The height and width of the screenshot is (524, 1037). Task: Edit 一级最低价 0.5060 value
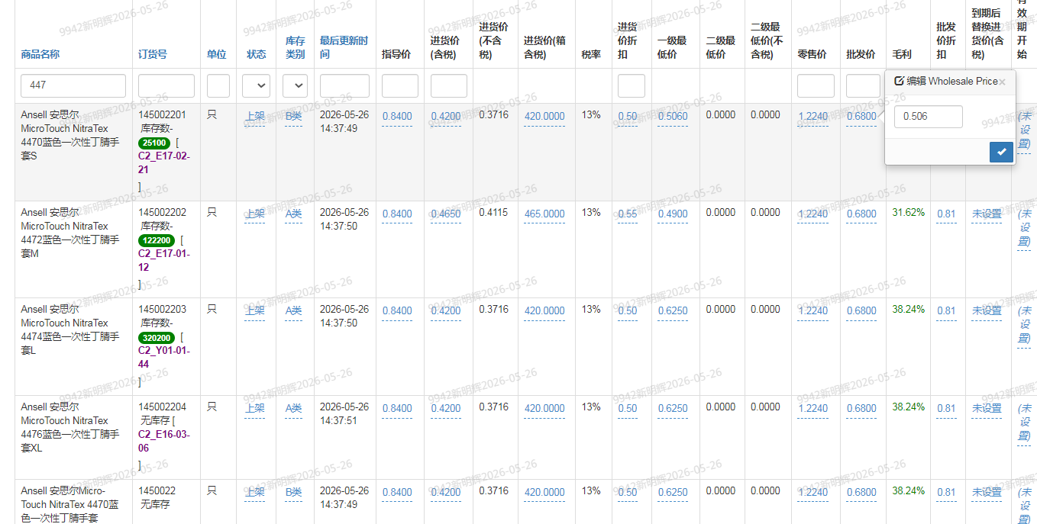pos(673,117)
